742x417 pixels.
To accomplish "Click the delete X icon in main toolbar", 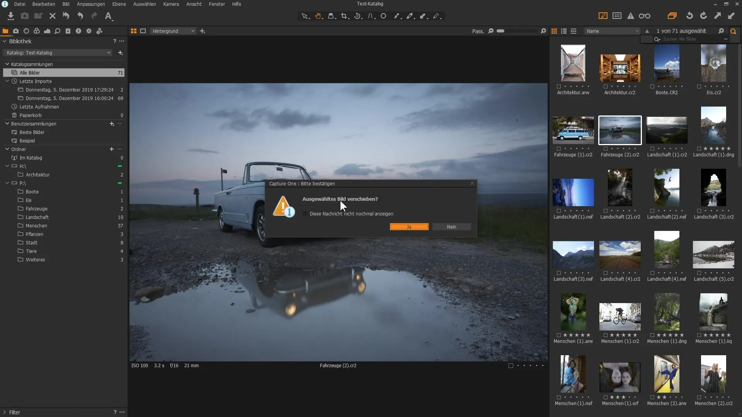I will 53,16.
